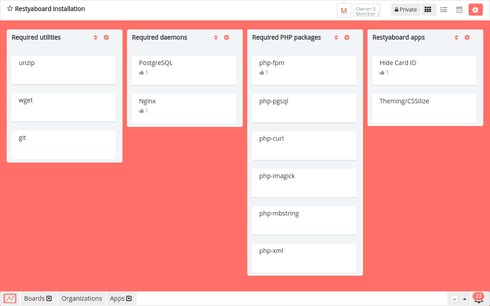Click the move arrows on Required PHP packages list
The image size is (490, 306).
click(x=336, y=37)
